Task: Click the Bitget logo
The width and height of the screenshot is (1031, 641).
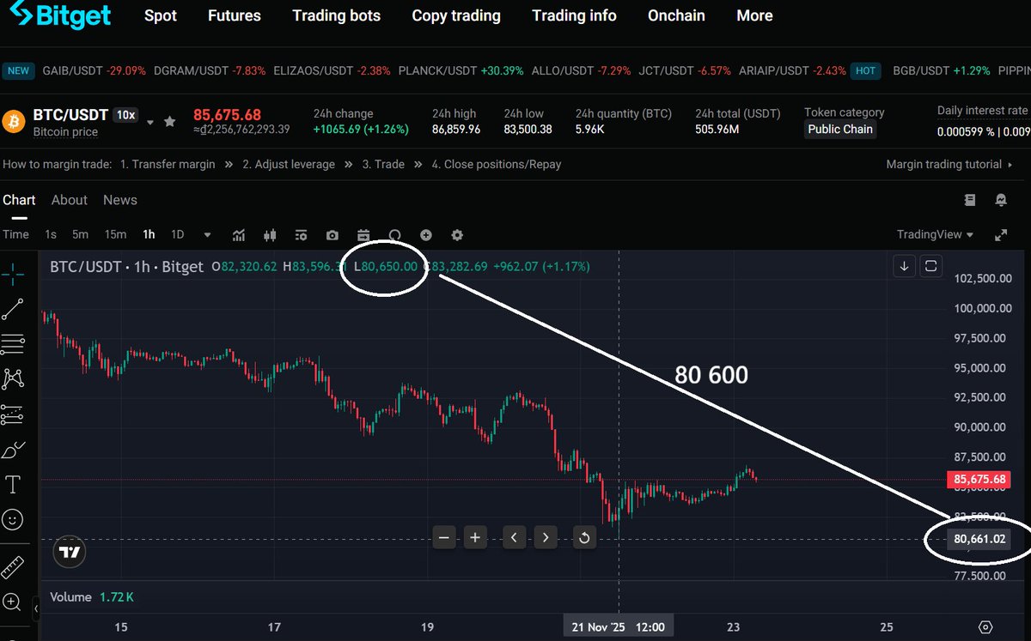Action: (59, 15)
